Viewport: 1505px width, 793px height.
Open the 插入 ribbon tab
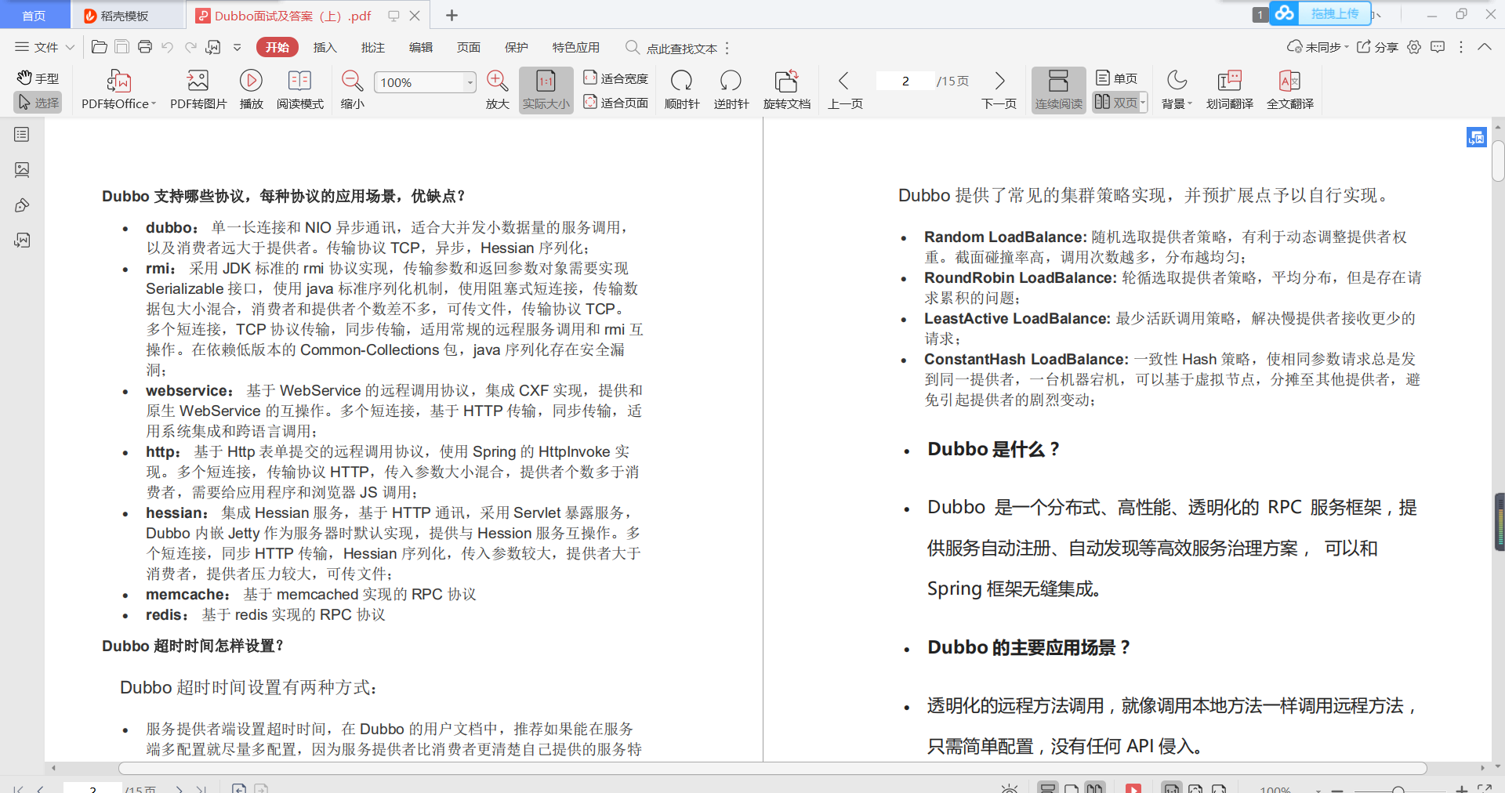click(x=325, y=47)
